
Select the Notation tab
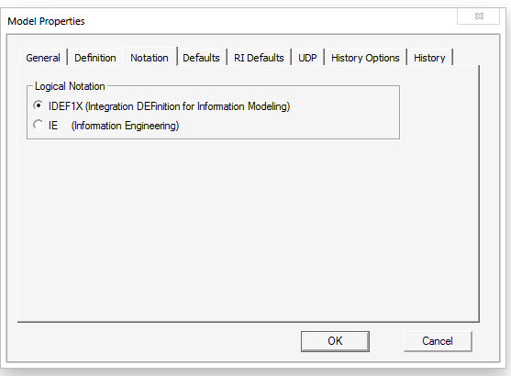150,57
